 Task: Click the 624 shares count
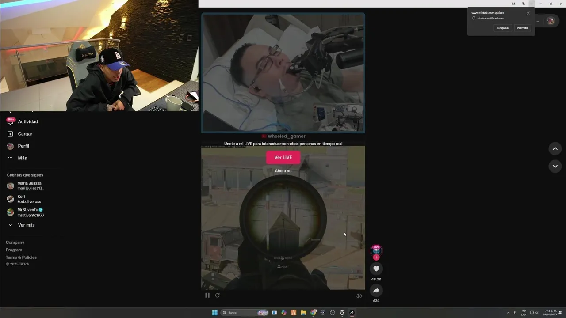point(376,301)
